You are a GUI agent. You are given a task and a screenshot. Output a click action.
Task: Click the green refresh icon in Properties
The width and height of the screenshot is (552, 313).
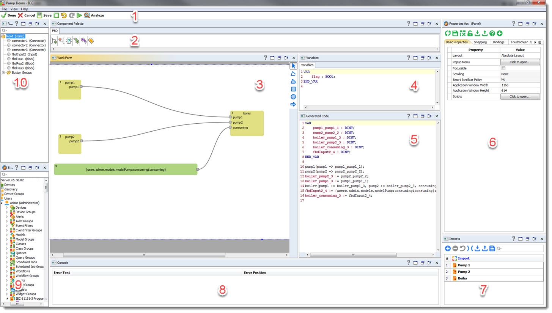[x=448, y=33]
